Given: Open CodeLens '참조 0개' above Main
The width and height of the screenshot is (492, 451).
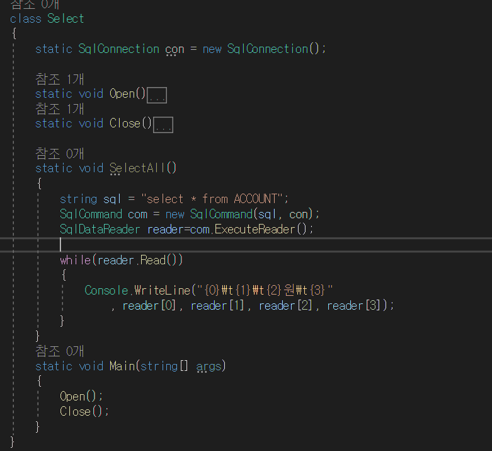Looking at the screenshot, I should (x=60, y=351).
